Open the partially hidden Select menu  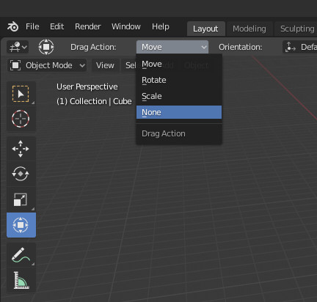(128, 65)
